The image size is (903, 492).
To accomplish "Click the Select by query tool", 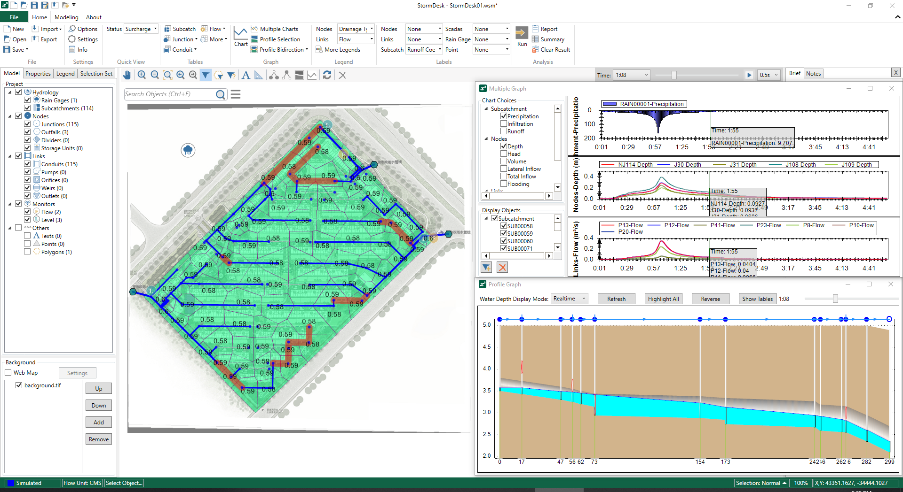I will click(231, 75).
